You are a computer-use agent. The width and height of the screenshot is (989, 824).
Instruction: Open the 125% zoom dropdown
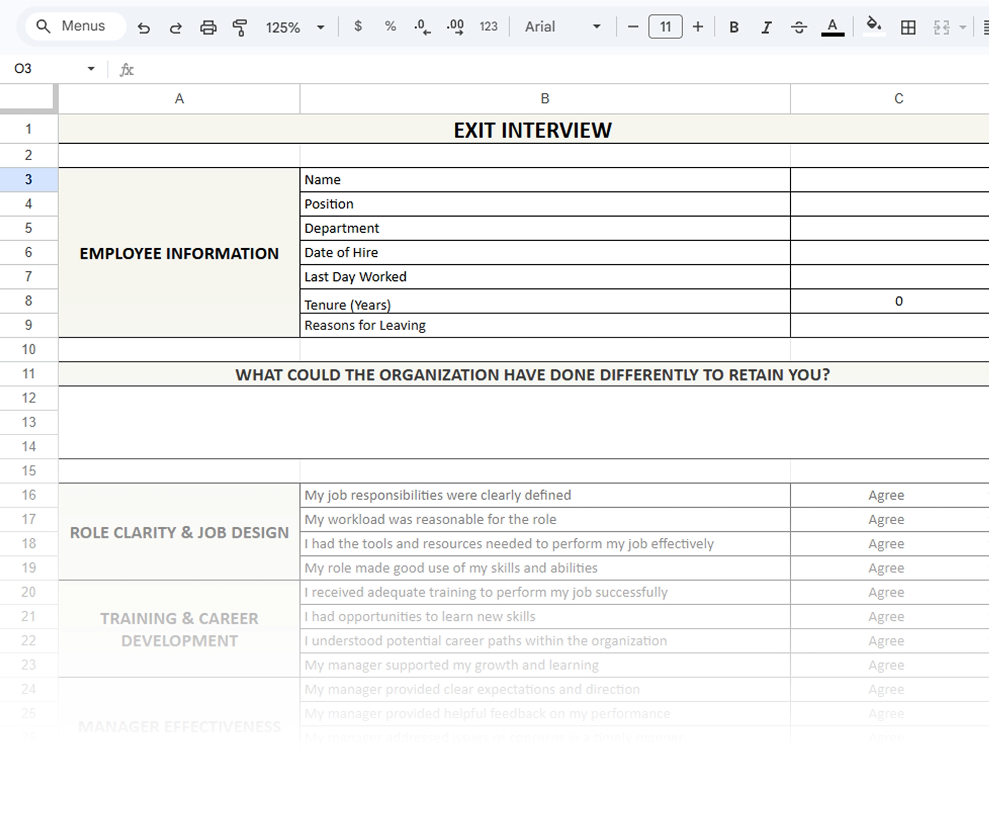point(295,27)
